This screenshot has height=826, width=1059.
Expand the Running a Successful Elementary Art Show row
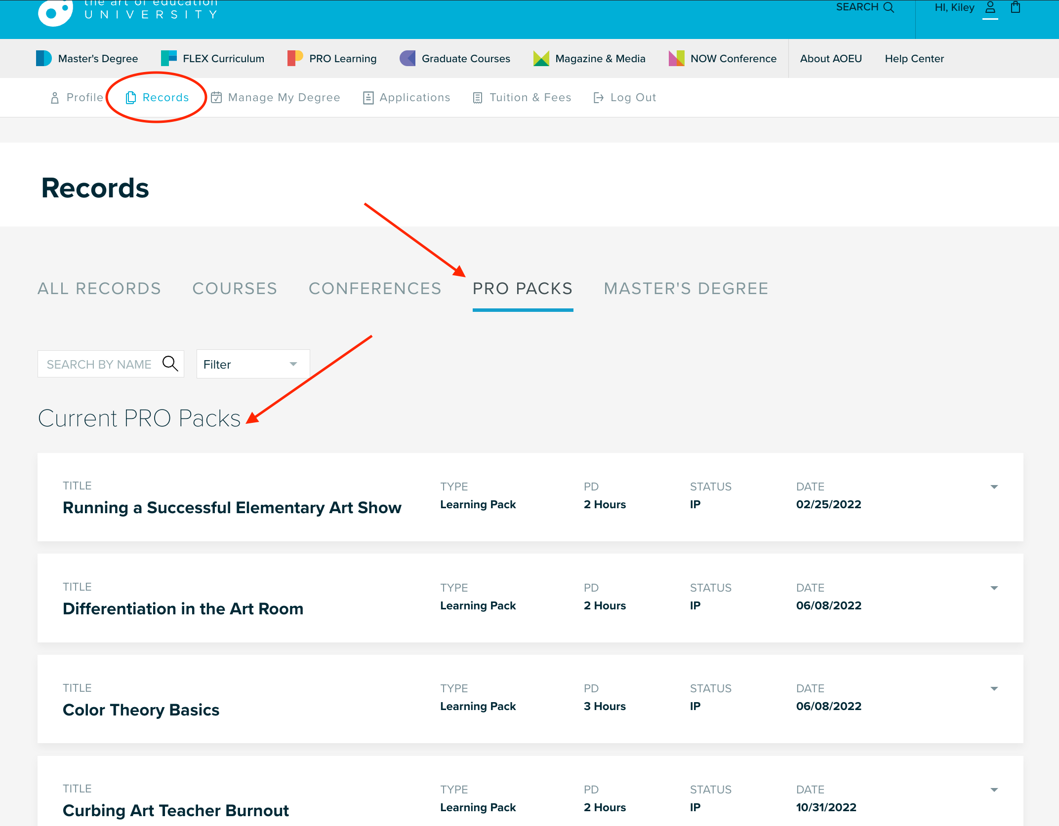[x=994, y=487]
